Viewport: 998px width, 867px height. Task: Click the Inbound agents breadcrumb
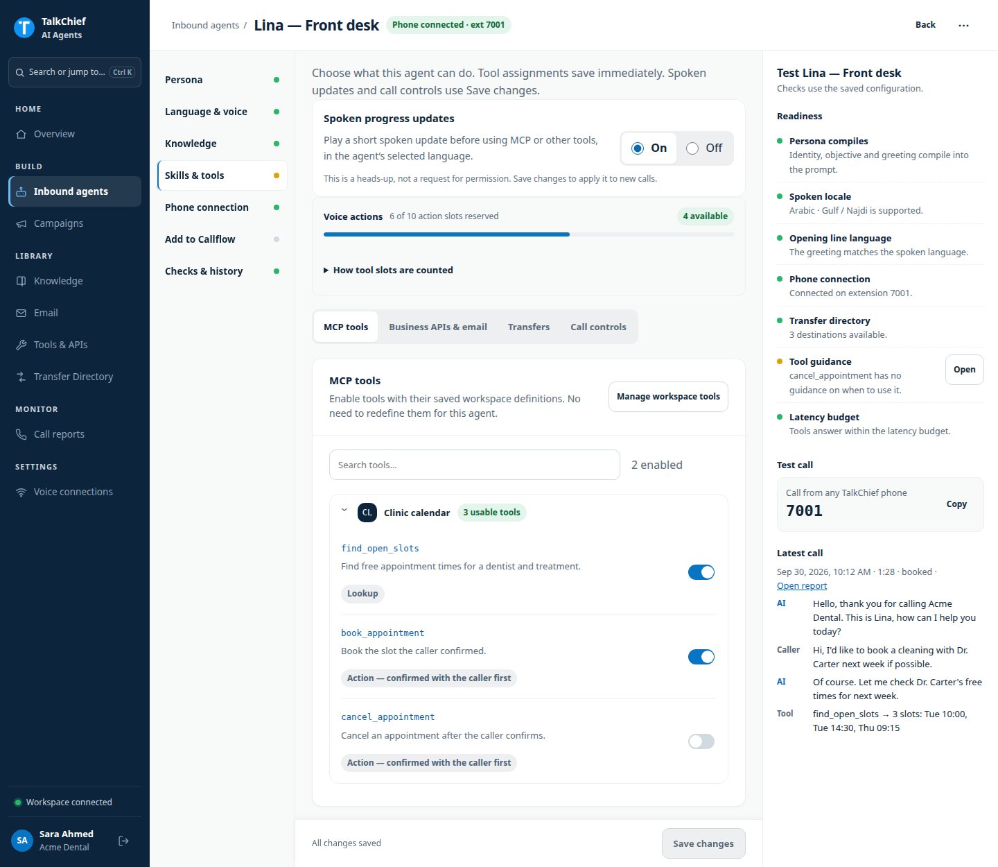point(205,26)
